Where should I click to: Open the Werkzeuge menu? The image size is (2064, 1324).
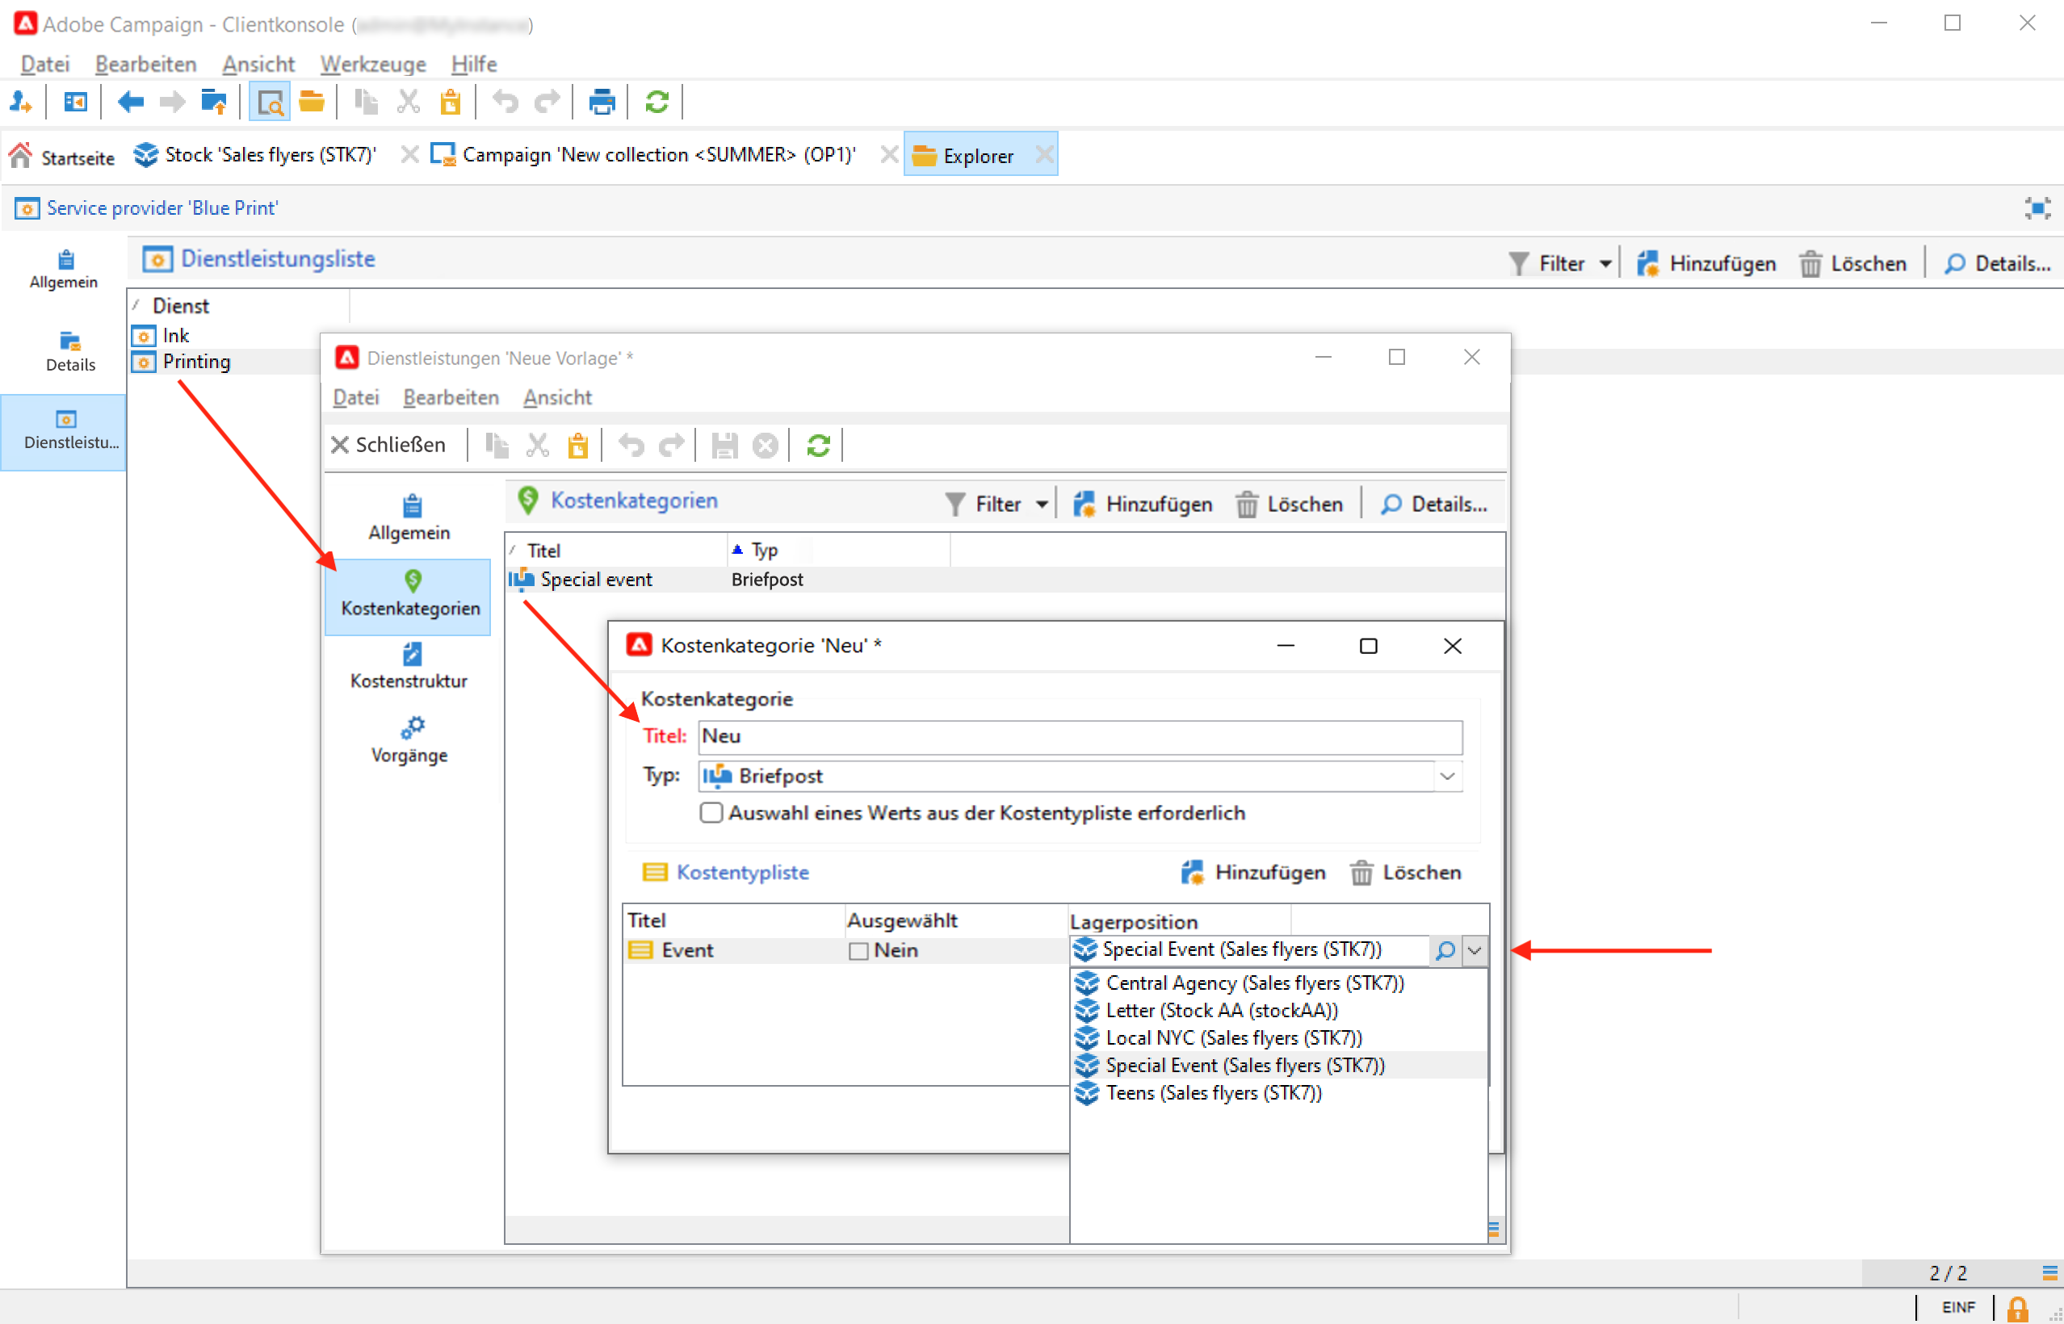coord(372,64)
